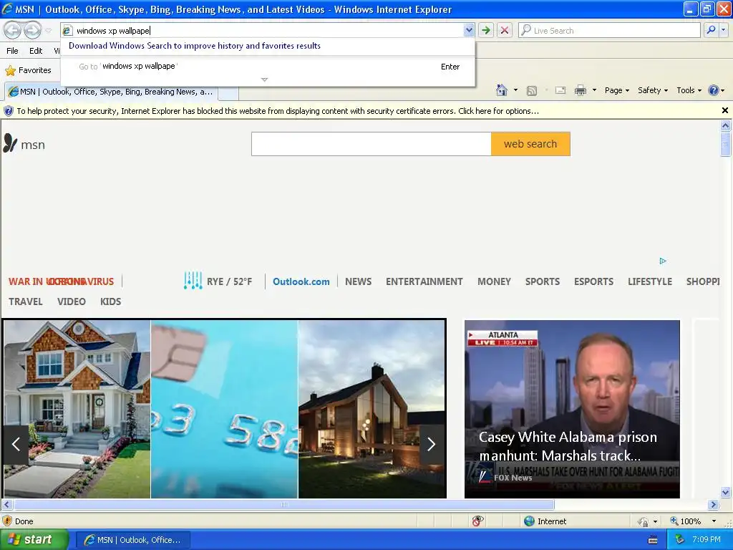
Task: Open the modern house at dusk image
Action: [x=372, y=409]
